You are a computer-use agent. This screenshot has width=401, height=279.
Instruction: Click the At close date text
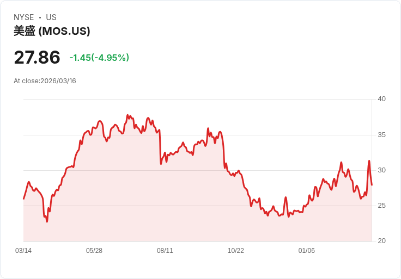coord(45,81)
